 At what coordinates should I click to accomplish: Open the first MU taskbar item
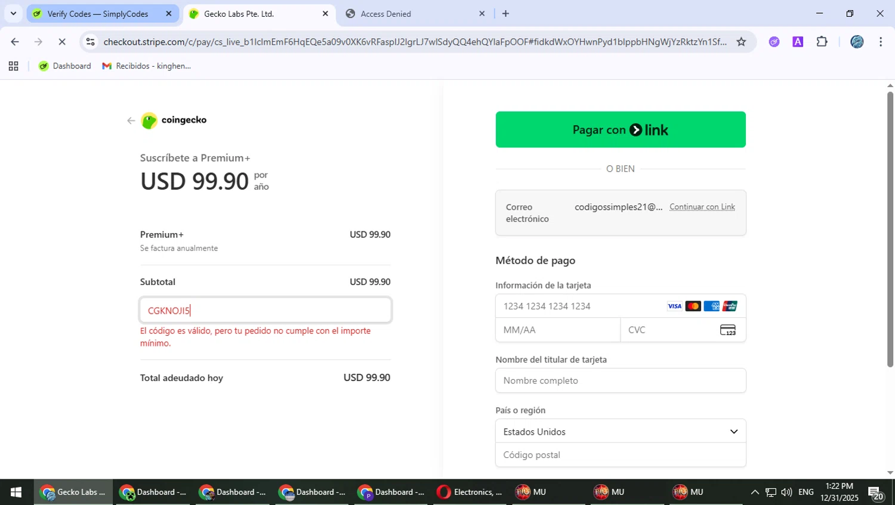coord(532,492)
